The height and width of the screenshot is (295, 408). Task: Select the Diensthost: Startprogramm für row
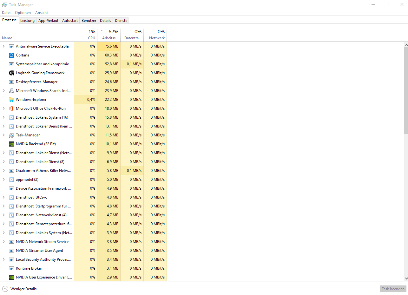pos(83,206)
